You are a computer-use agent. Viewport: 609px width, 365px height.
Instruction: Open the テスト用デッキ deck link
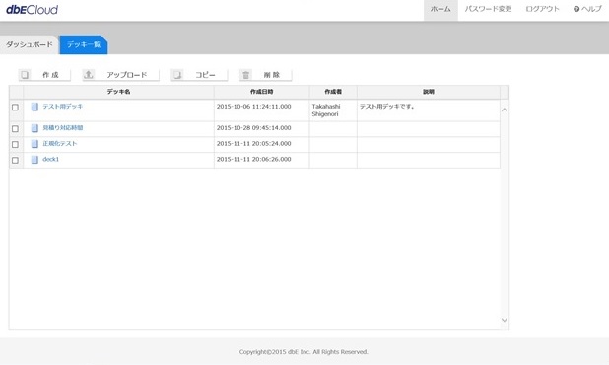point(62,107)
